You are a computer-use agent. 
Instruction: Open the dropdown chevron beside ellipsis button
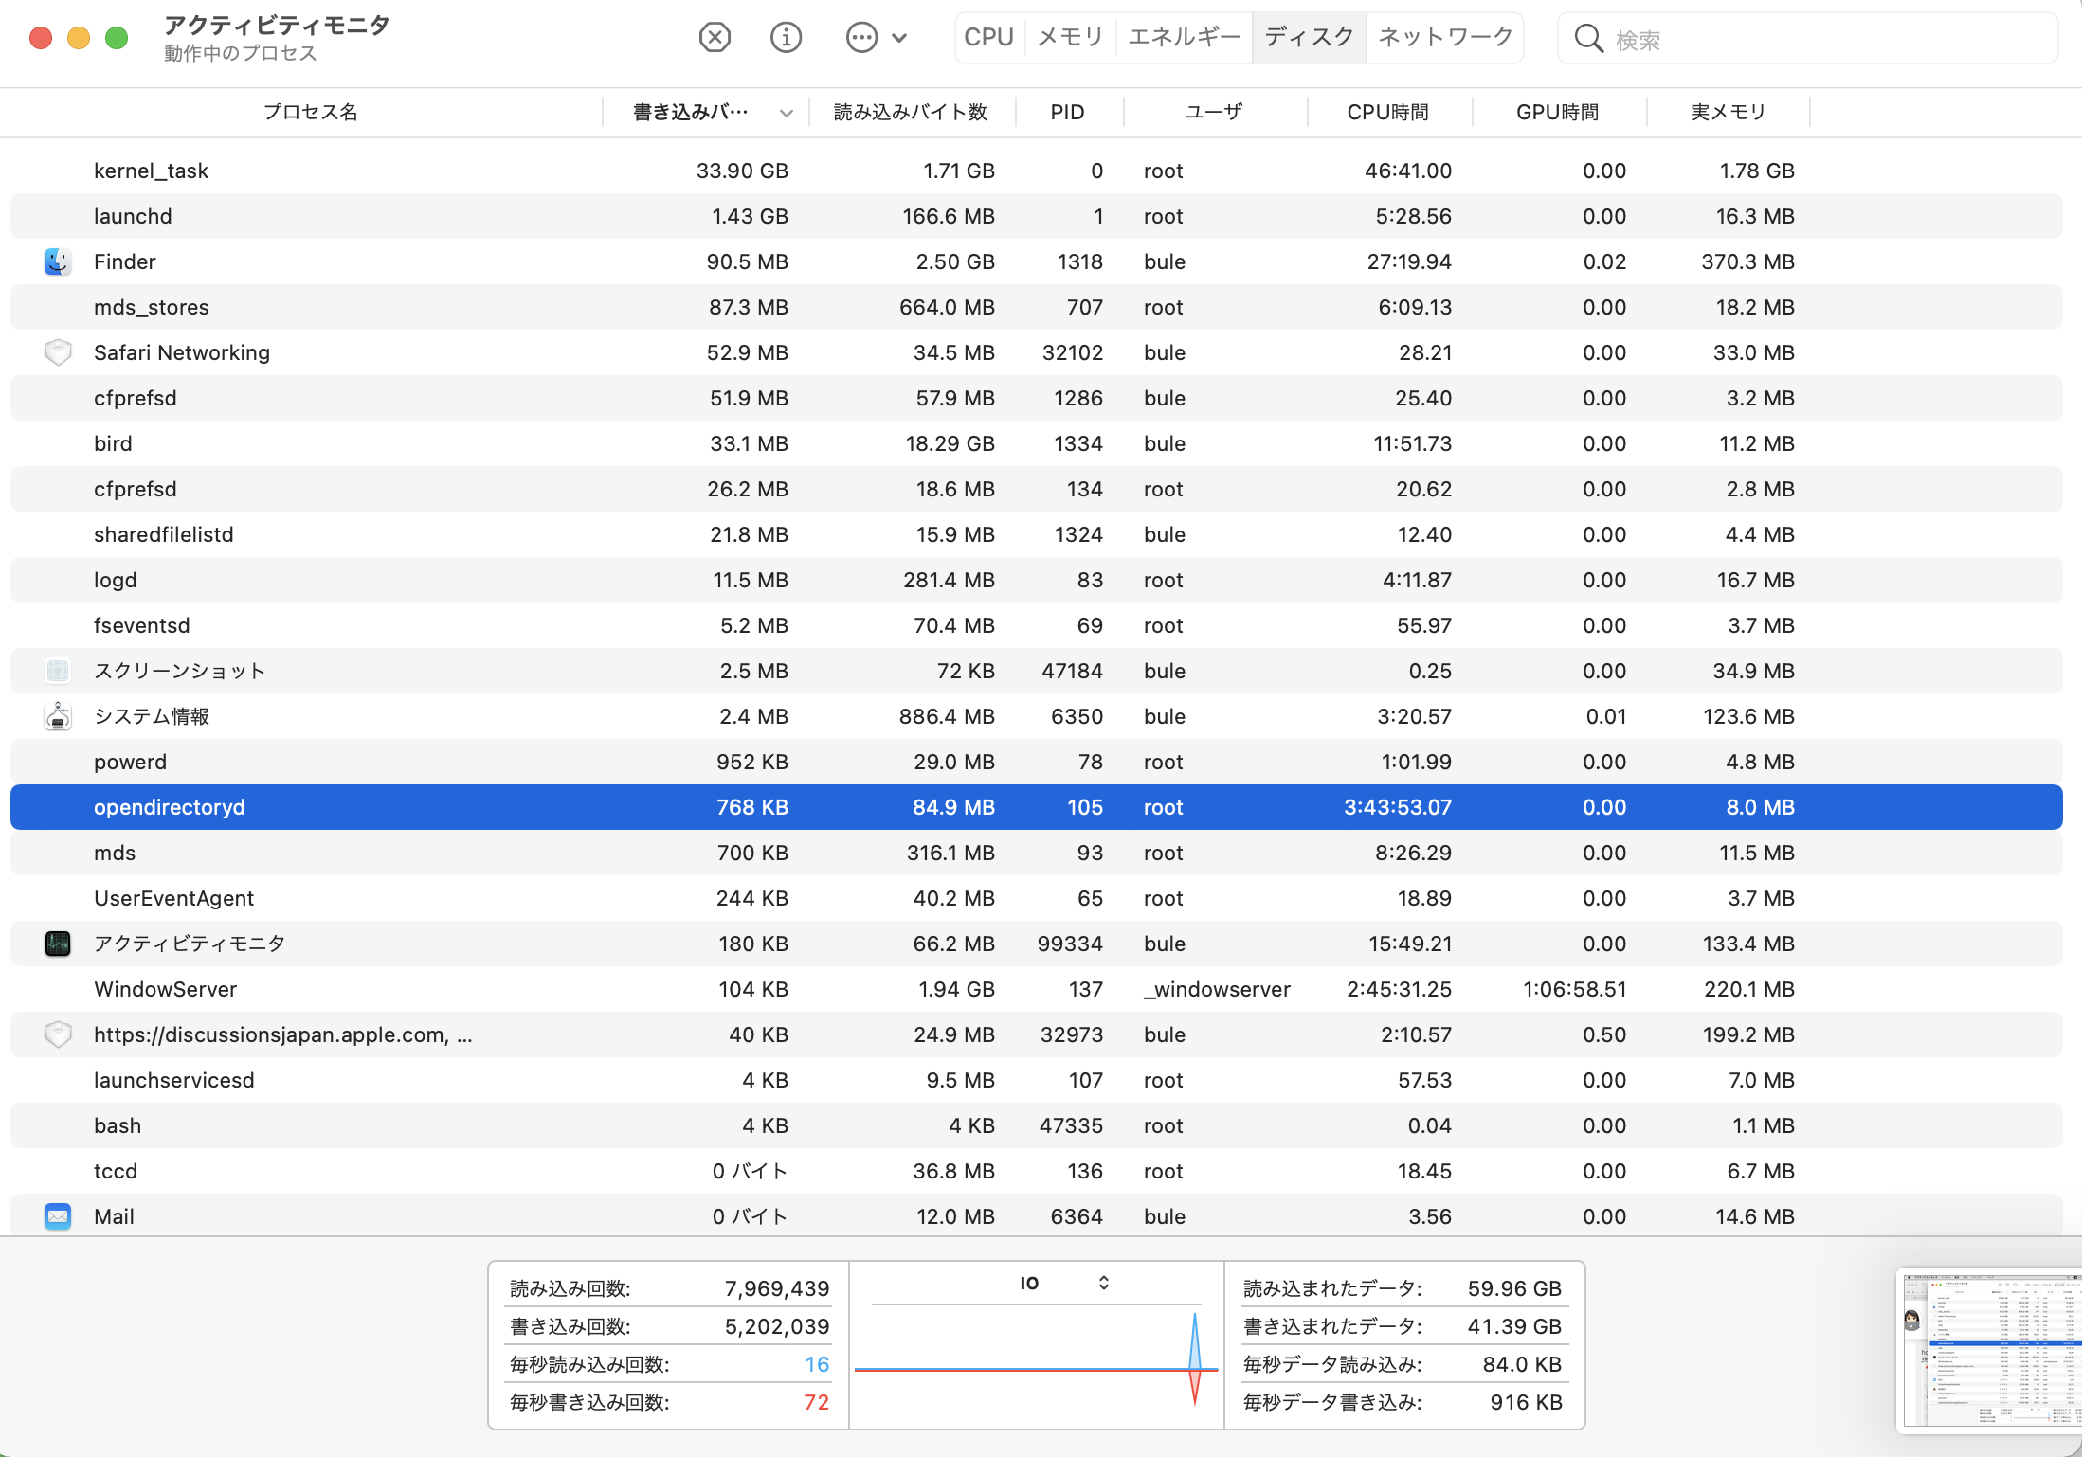(899, 38)
